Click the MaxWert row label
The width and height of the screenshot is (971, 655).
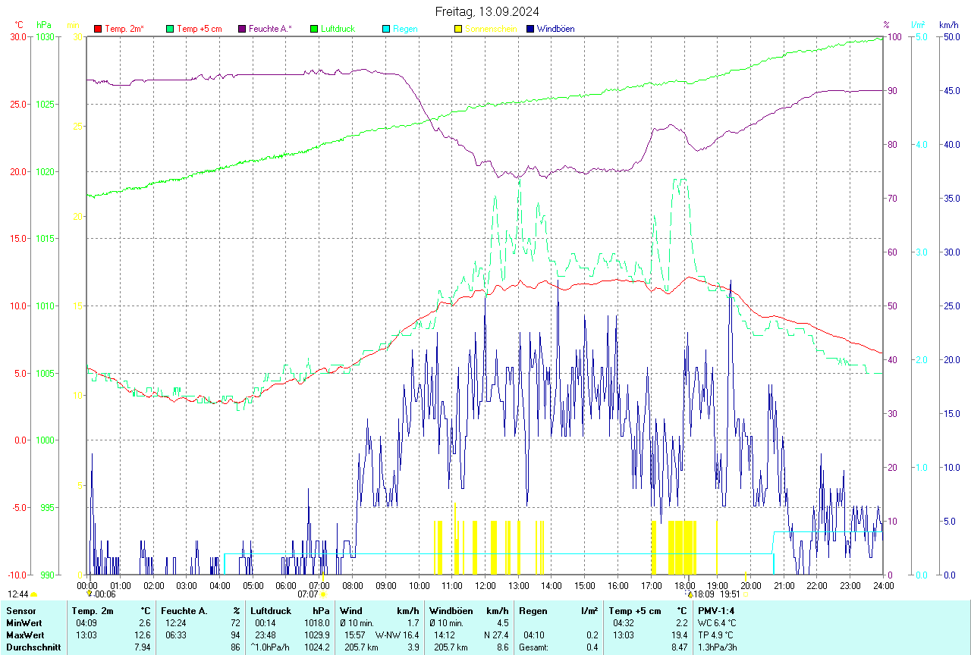[25, 635]
